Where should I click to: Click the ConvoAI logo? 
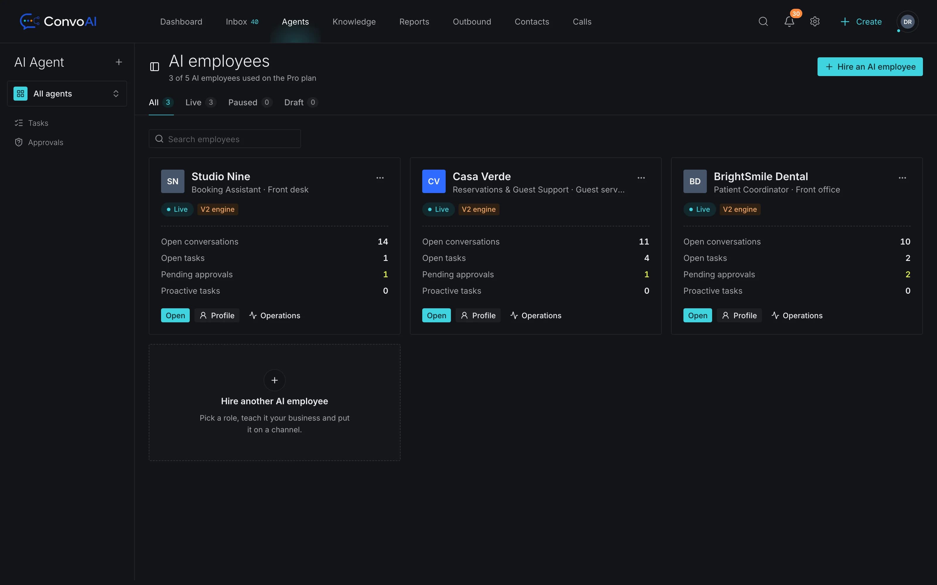[58, 21]
